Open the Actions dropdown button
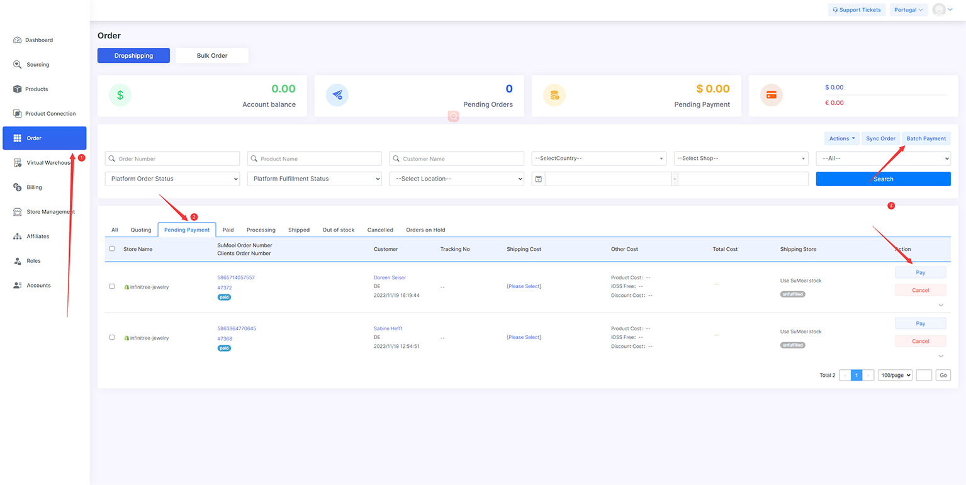 point(841,138)
